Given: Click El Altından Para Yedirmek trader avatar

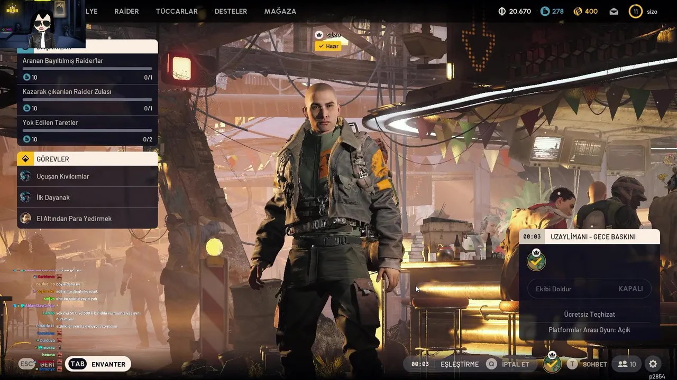Looking at the screenshot, I should pos(25,218).
